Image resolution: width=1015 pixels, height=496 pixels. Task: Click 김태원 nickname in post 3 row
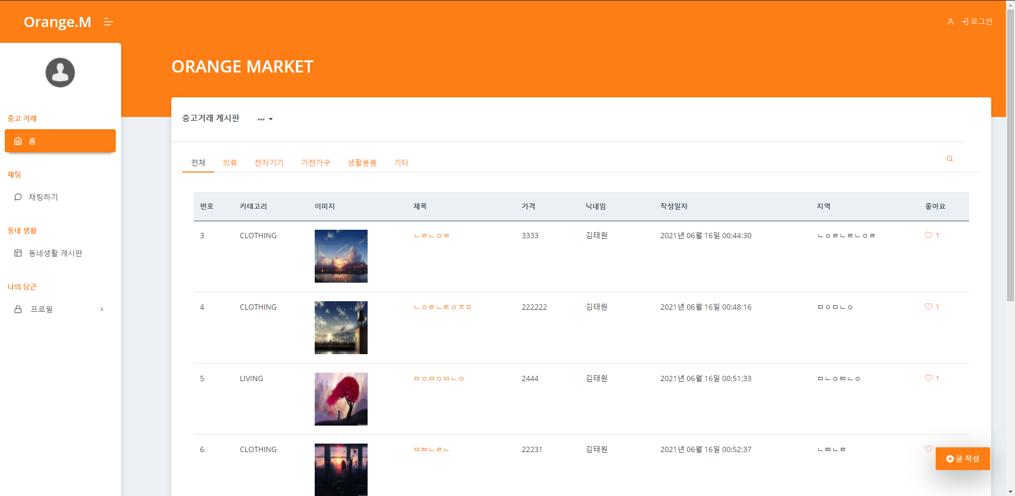597,236
